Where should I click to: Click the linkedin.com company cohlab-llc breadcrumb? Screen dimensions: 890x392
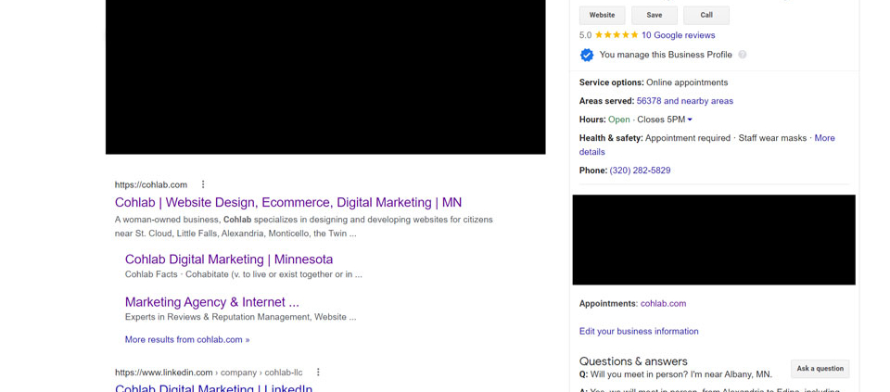tap(209, 373)
